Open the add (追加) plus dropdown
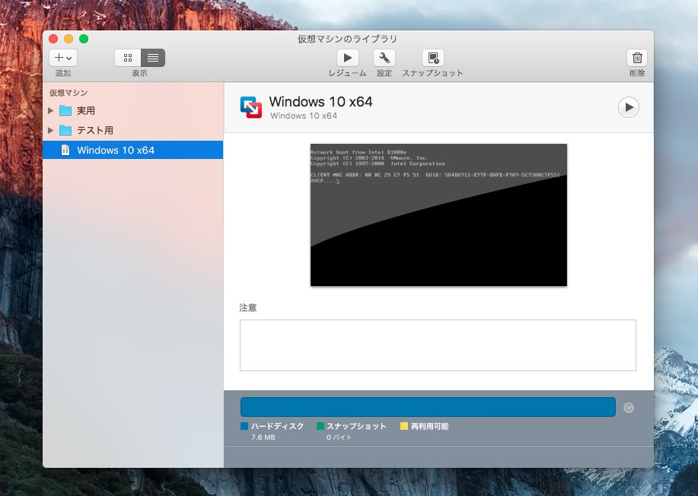The height and width of the screenshot is (496, 698). click(63, 58)
